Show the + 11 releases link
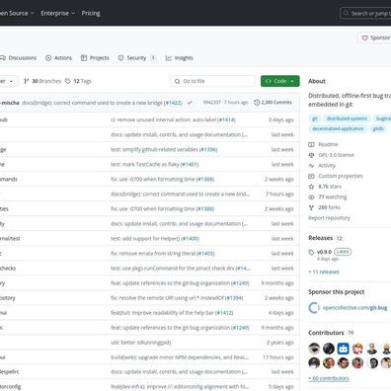The width and height of the screenshot is (391, 391). (324, 272)
